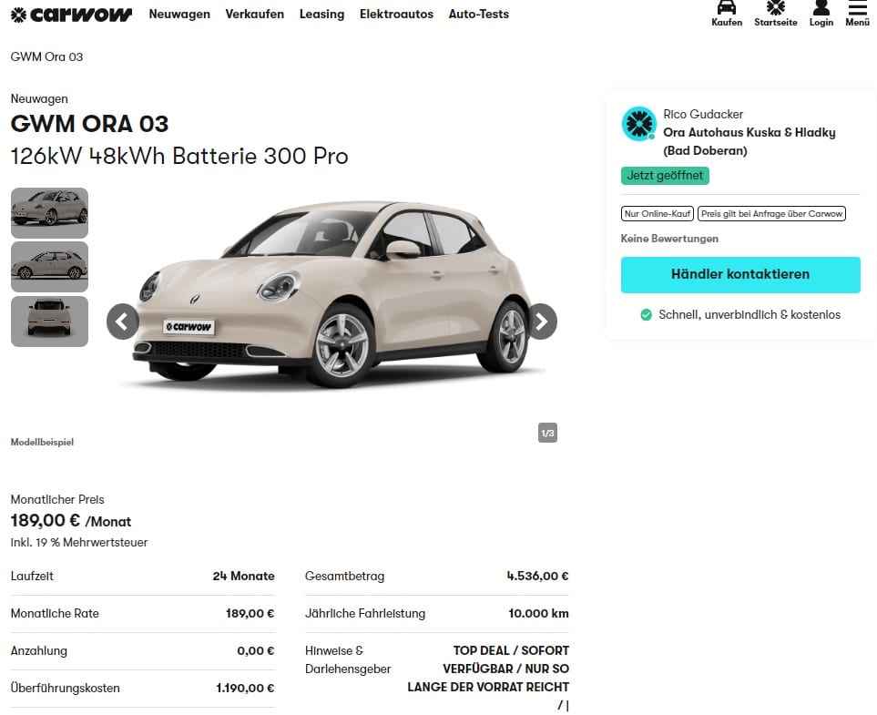Viewport: 877px width, 715px height.
Task: Open the Verkaufen menu item
Action: coord(254,14)
